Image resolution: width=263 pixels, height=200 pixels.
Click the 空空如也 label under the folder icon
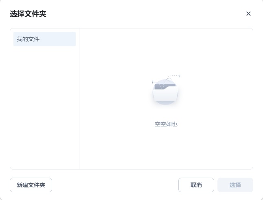166,124
